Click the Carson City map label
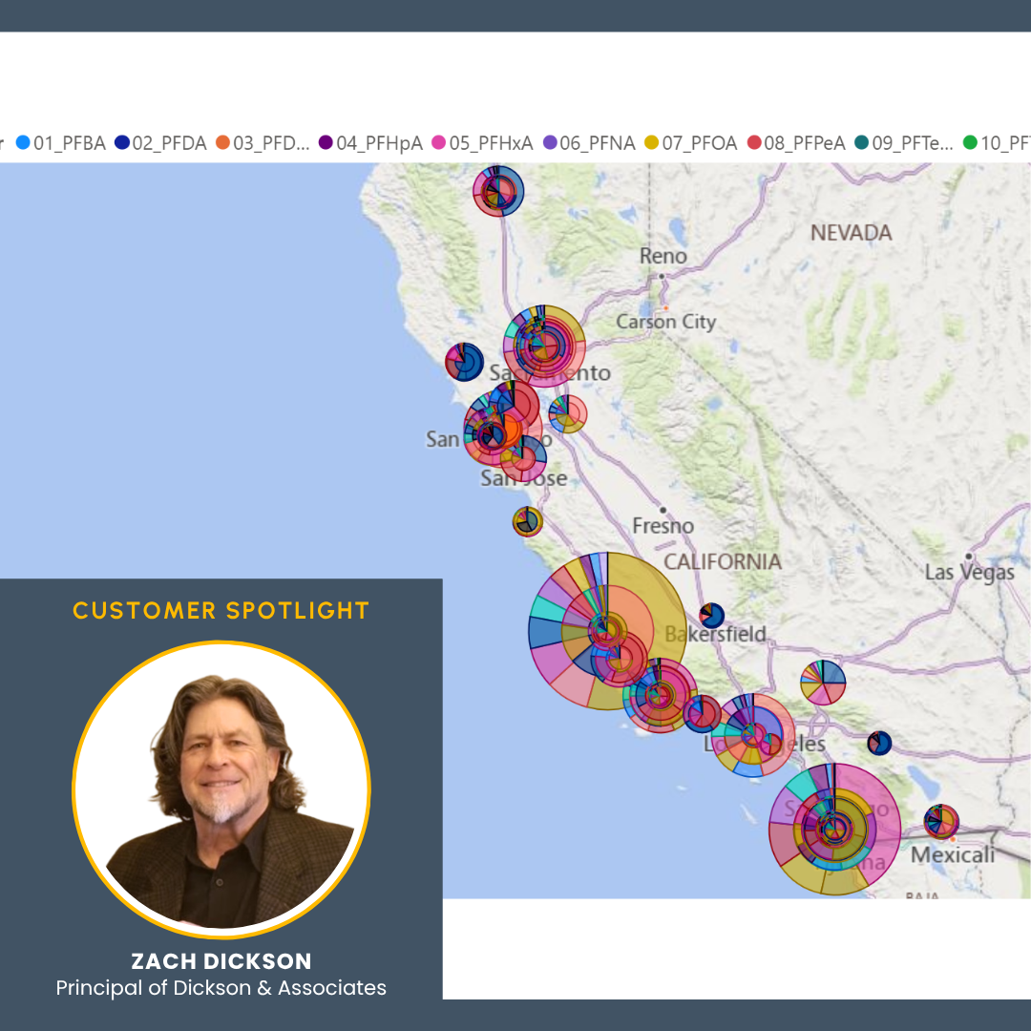The width and height of the screenshot is (1031, 1031). point(665,322)
